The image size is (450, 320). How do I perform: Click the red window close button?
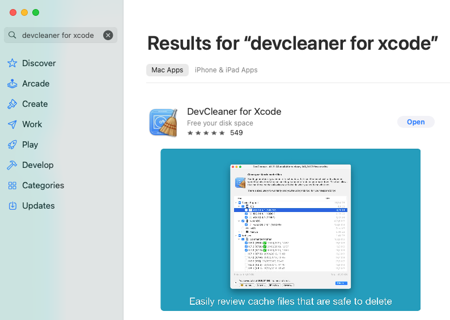point(13,12)
